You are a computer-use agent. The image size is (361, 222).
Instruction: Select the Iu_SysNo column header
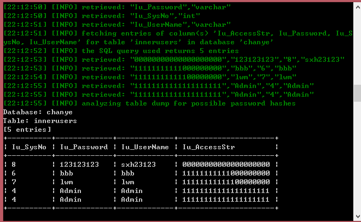coord(29,147)
